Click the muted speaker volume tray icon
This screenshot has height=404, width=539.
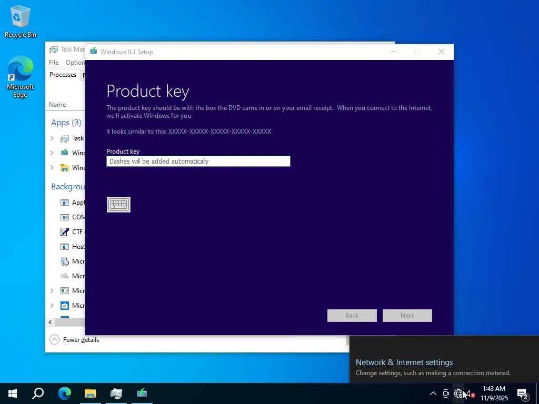click(x=470, y=394)
